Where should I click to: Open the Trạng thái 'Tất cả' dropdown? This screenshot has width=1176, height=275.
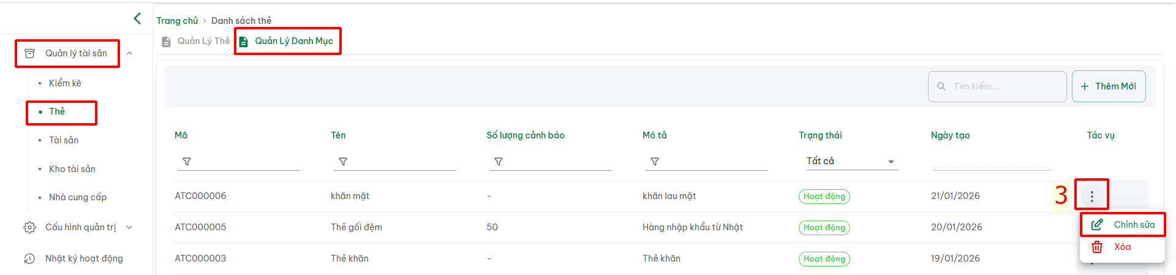[850, 161]
